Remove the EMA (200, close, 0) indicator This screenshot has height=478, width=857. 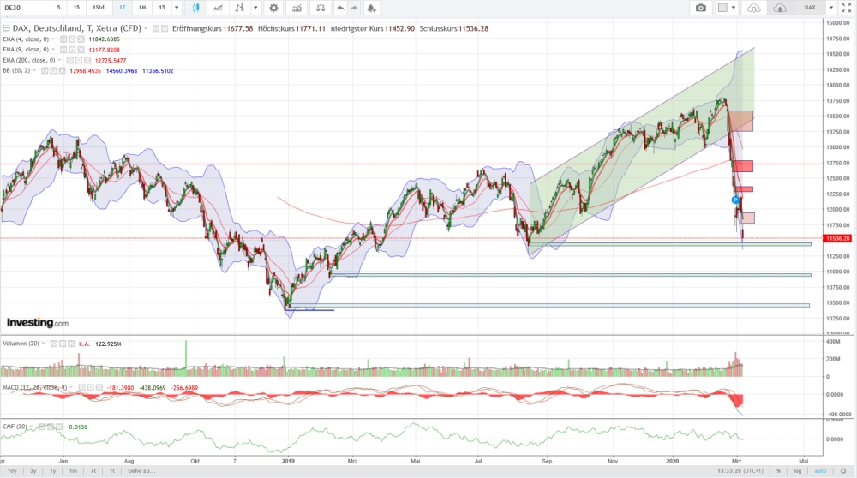tap(87, 60)
